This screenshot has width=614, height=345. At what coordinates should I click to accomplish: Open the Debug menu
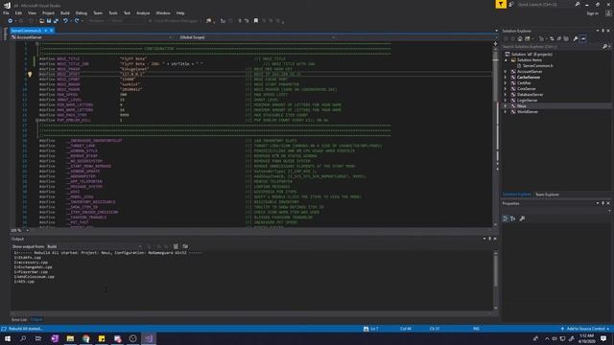(x=81, y=12)
